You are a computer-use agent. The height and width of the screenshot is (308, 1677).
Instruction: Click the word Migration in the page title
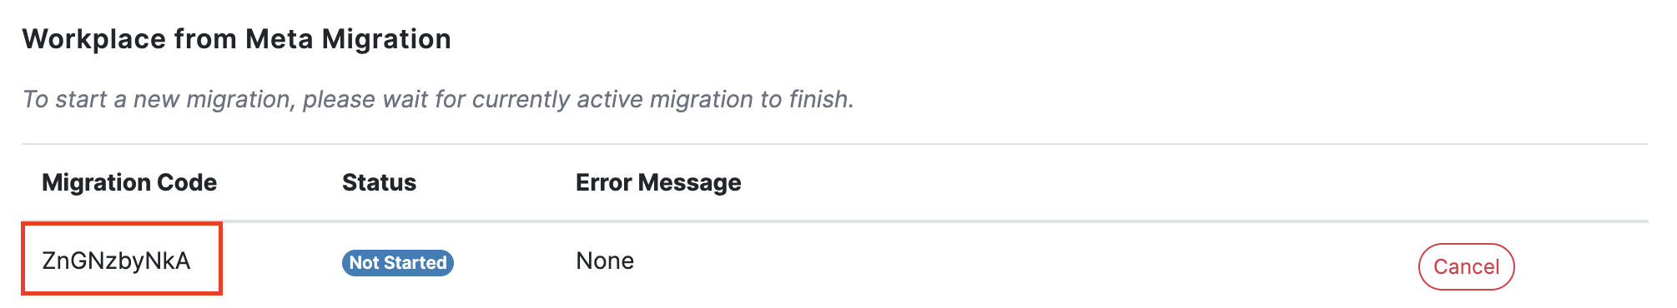pyautogui.click(x=386, y=39)
